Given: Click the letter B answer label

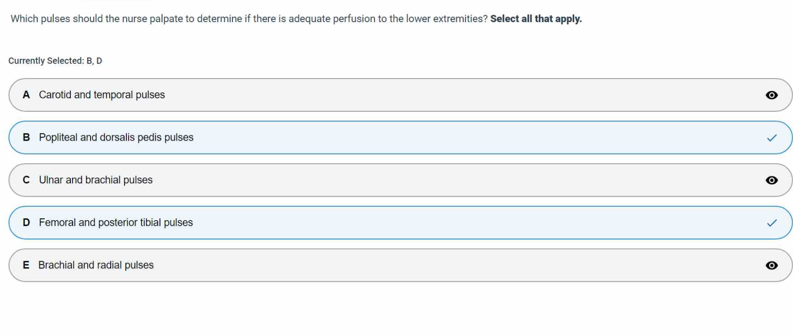Looking at the screenshot, I should click(x=26, y=137).
